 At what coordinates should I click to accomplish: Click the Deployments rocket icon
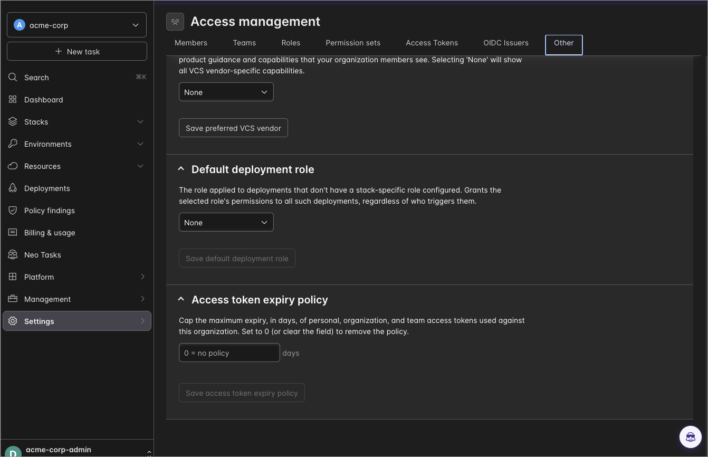13,188
